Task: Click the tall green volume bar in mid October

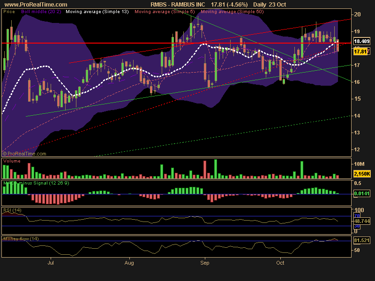Action: coord(302,170)
